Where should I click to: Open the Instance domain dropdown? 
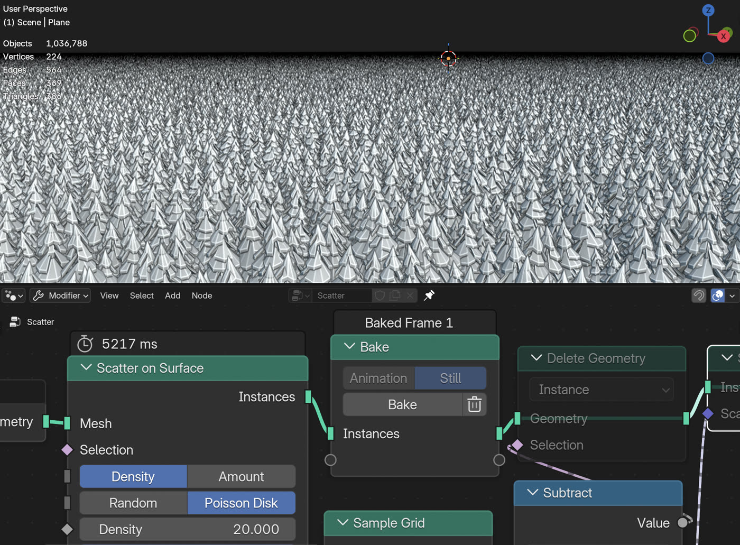(602, 390)
